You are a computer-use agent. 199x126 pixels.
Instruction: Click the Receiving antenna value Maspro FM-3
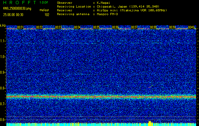pos(107,14)
